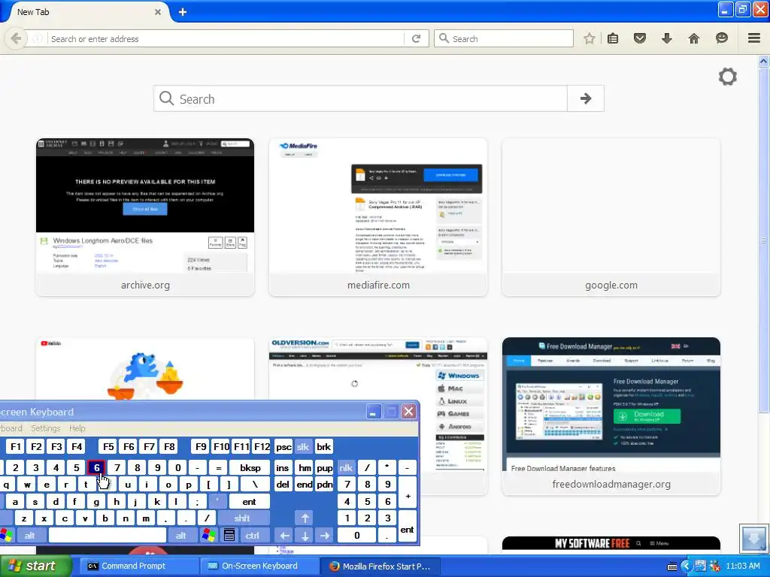Click the numpad plus key
The image size is (770, 577).
click(407, 493)
